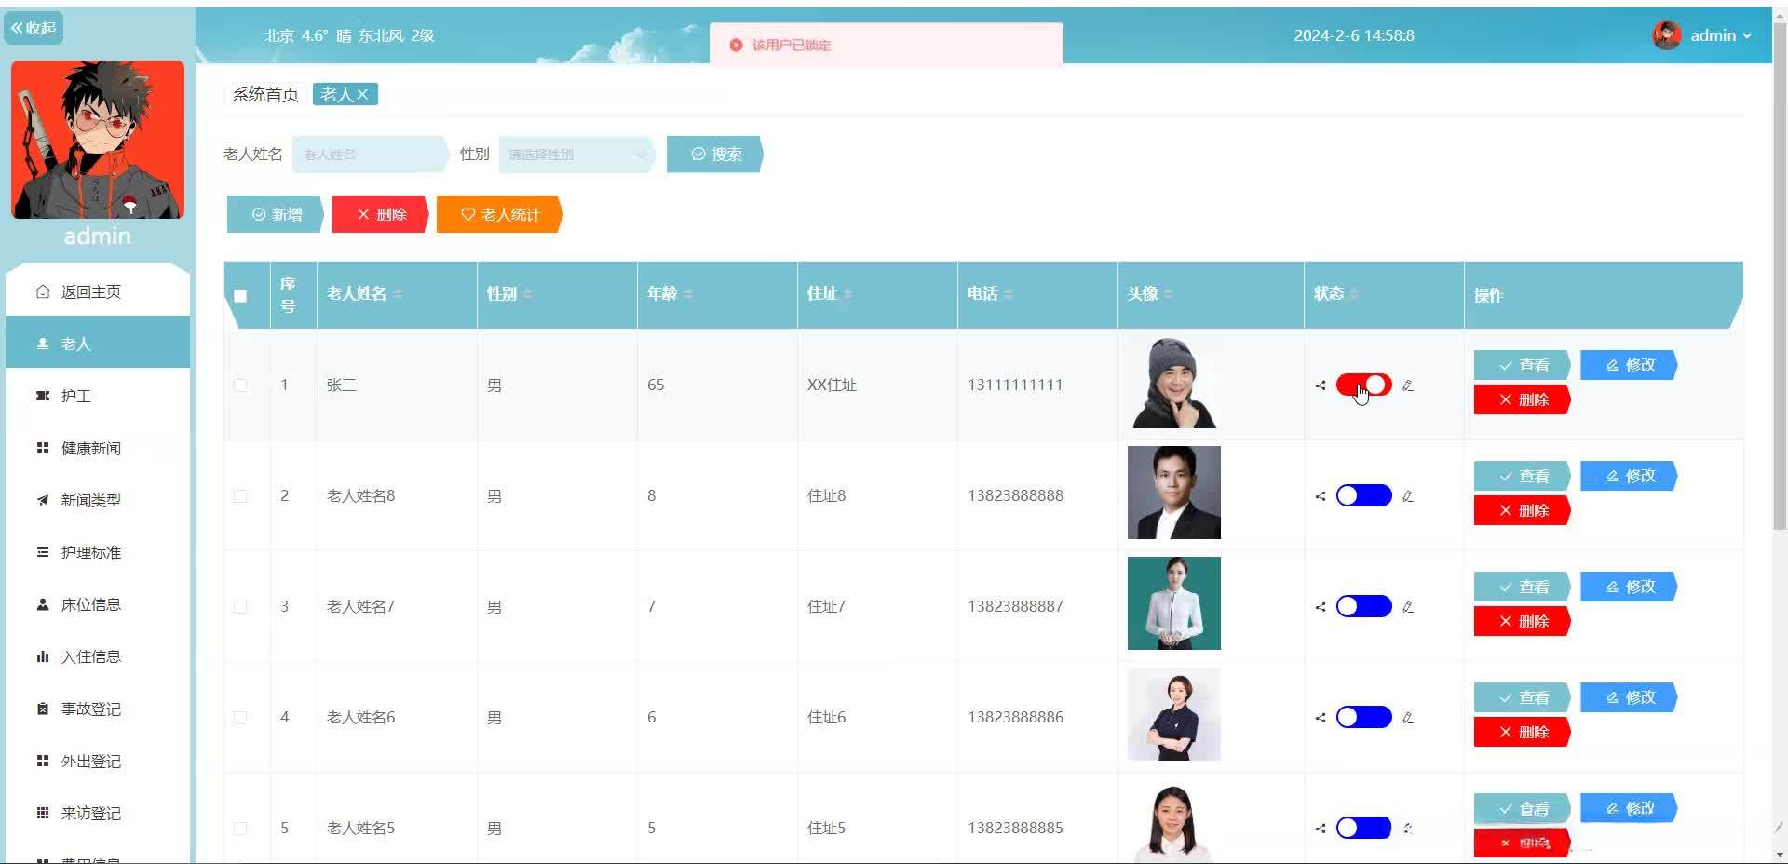Viewport: 1788px width, 864px height.
Task: Open the 系统首页 tab
Action: pyautogui.click(x=265, y=94)
